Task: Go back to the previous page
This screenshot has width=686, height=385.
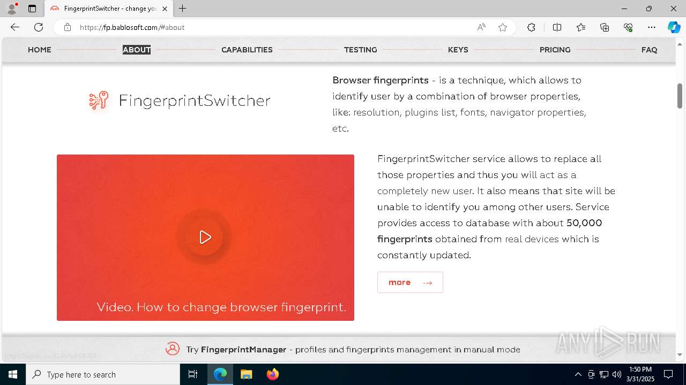Action: coord(15,27)
